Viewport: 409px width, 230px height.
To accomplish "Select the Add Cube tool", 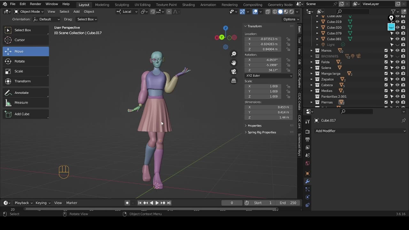I will [26, 114].
